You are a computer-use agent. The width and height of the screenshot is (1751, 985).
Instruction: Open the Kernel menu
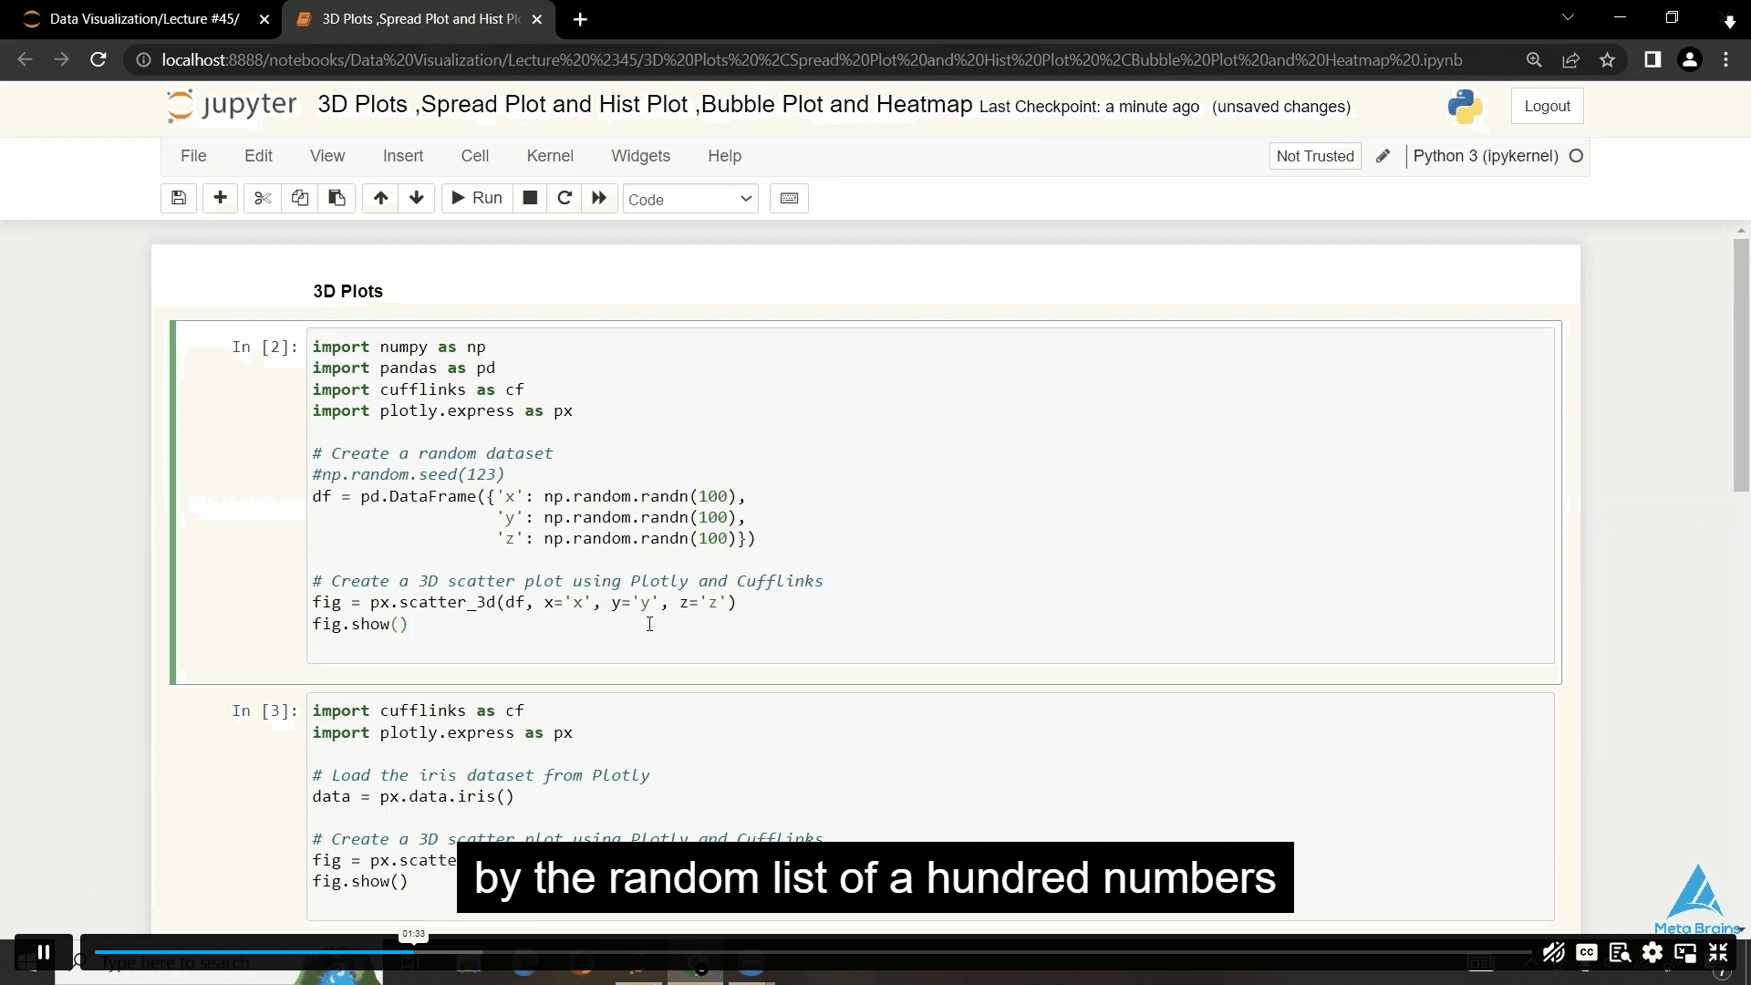point(550,156)
